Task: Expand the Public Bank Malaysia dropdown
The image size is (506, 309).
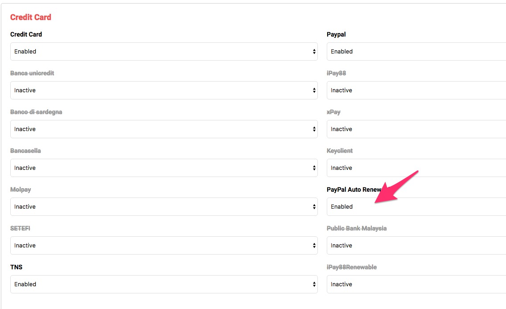Action: pyautogui.click(x=416, y=246)
